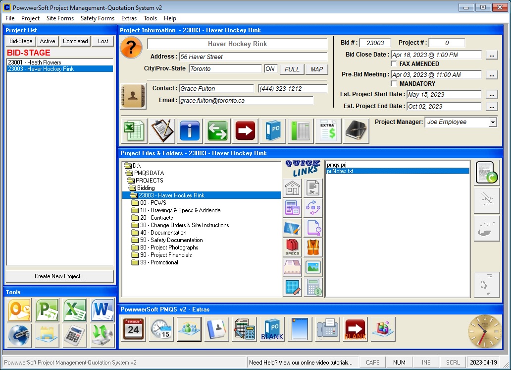
Task: Launch Microsoft Word from Tools panel
Action: 102,310
